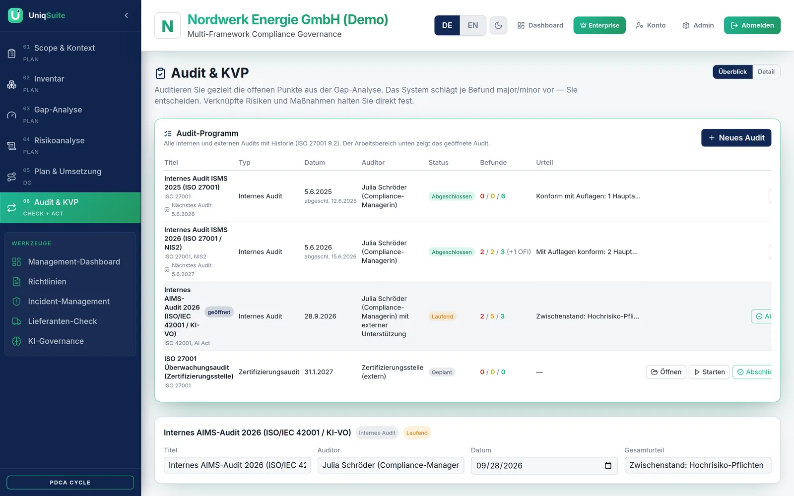The height and width of the screenshot is (496, 794).
Task: Click the Auditor input field
Action: click(391, 465)
